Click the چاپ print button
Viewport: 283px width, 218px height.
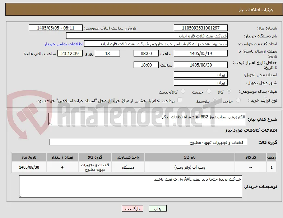click(158, 208)
